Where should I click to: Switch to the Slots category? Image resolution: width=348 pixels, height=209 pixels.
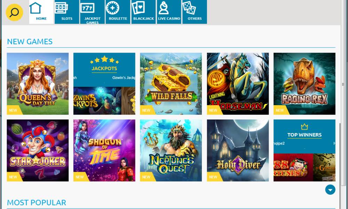67,12
